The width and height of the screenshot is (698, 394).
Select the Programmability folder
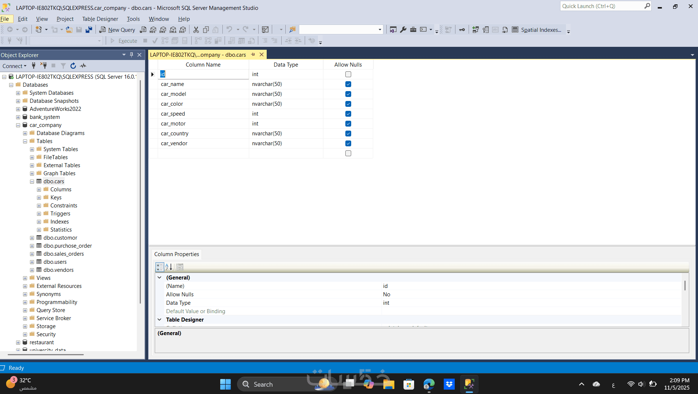click(x=57, y=302)
